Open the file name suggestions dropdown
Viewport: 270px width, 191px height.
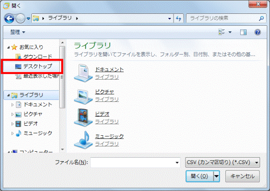(x=177, y=163)
